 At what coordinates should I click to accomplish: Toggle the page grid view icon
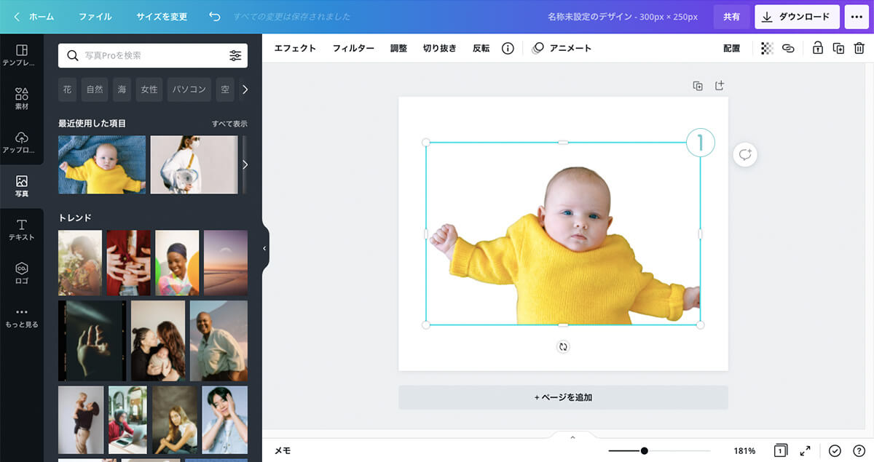(x=780, y=451)
